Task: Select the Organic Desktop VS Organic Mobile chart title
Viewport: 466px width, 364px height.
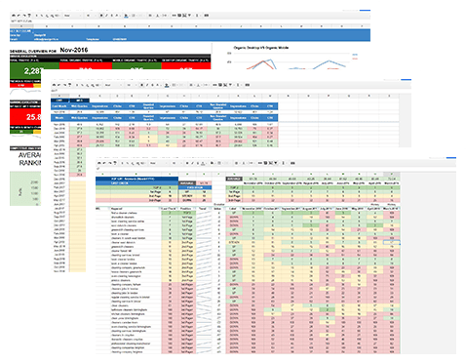Action: [x=261, y=48]
